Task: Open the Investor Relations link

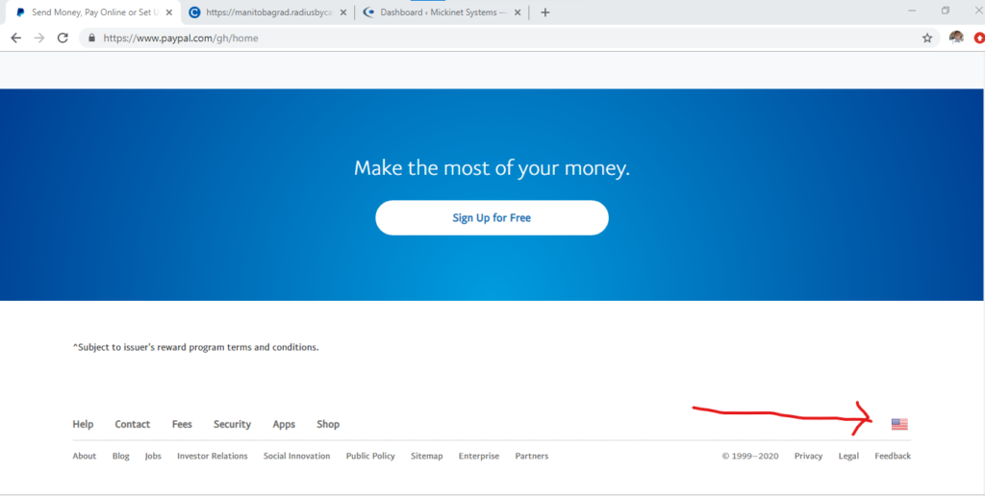Action: click(212, 456)
